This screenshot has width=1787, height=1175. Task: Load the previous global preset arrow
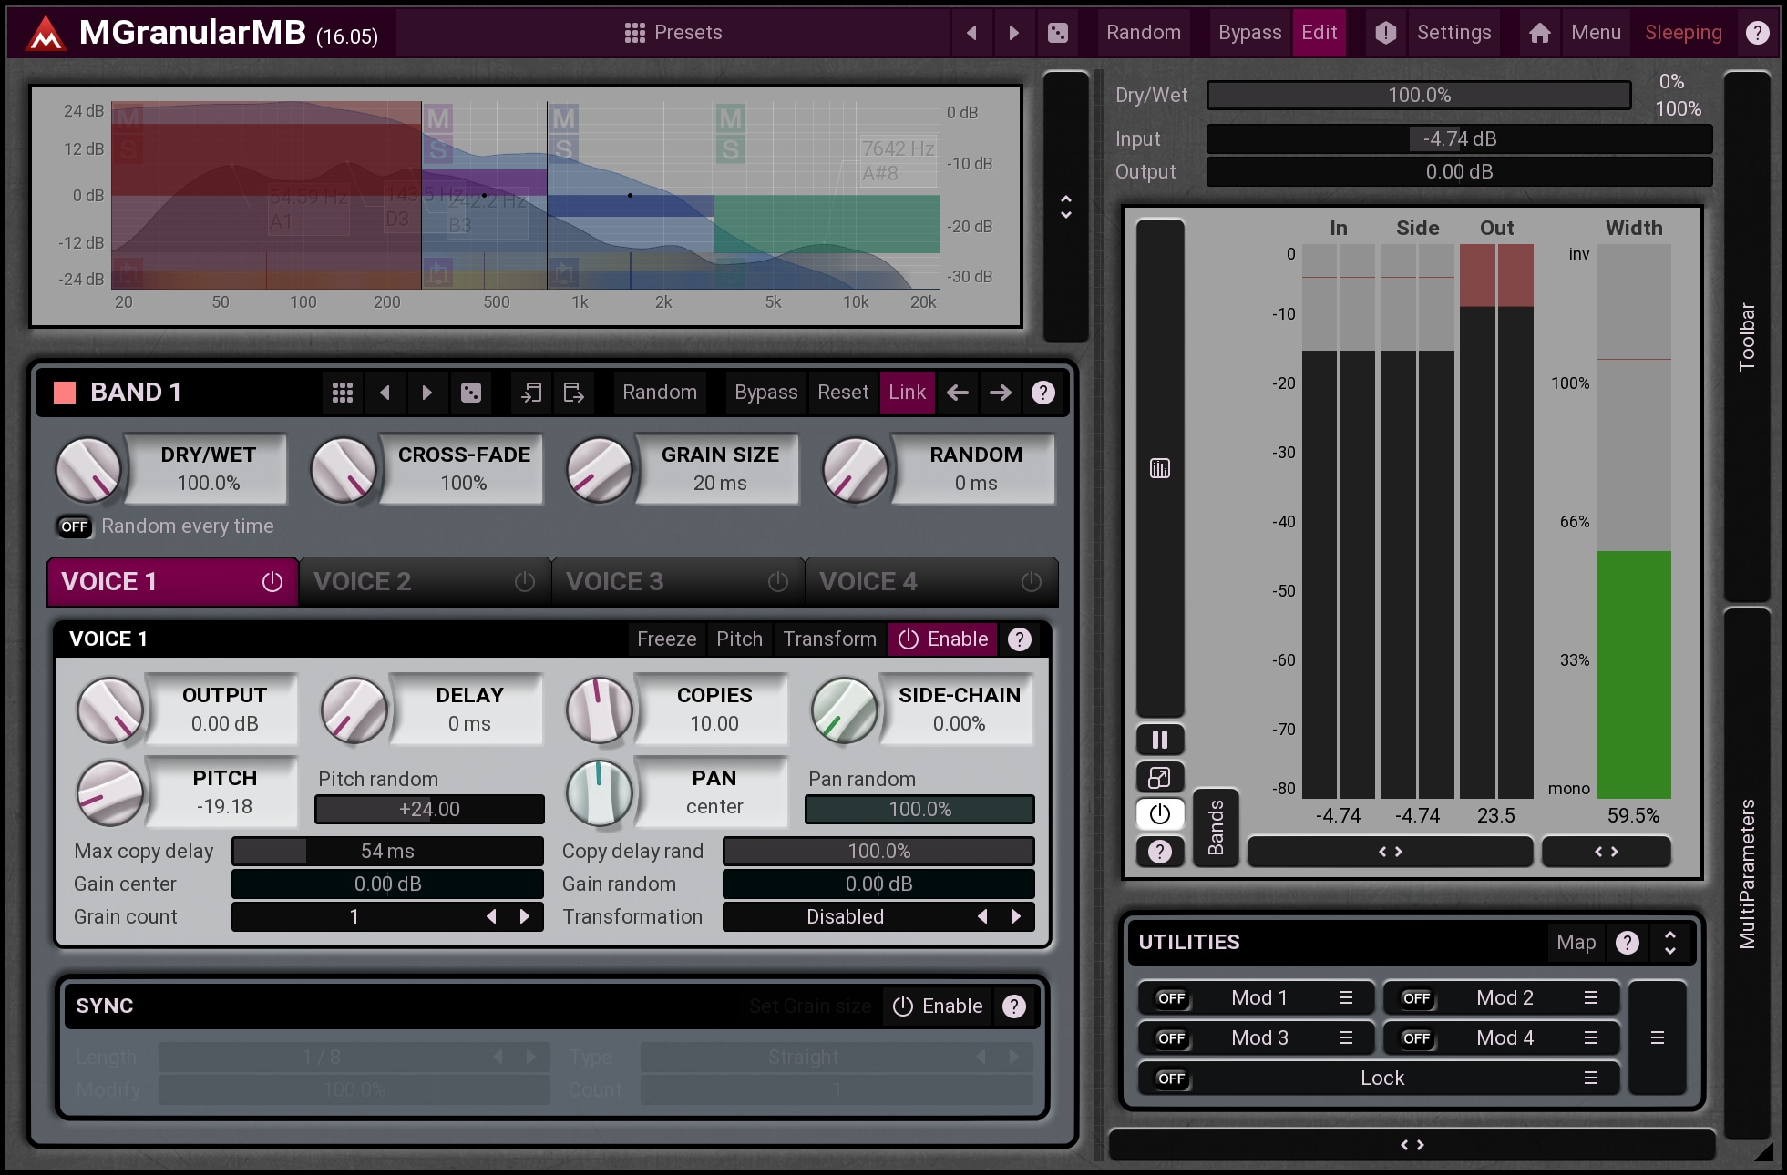971,33
